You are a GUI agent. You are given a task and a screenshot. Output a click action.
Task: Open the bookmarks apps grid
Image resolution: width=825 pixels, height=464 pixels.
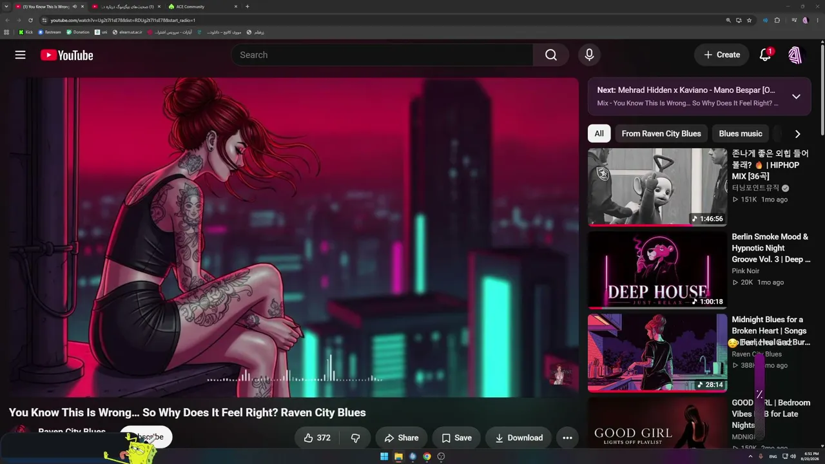point(7,32)
